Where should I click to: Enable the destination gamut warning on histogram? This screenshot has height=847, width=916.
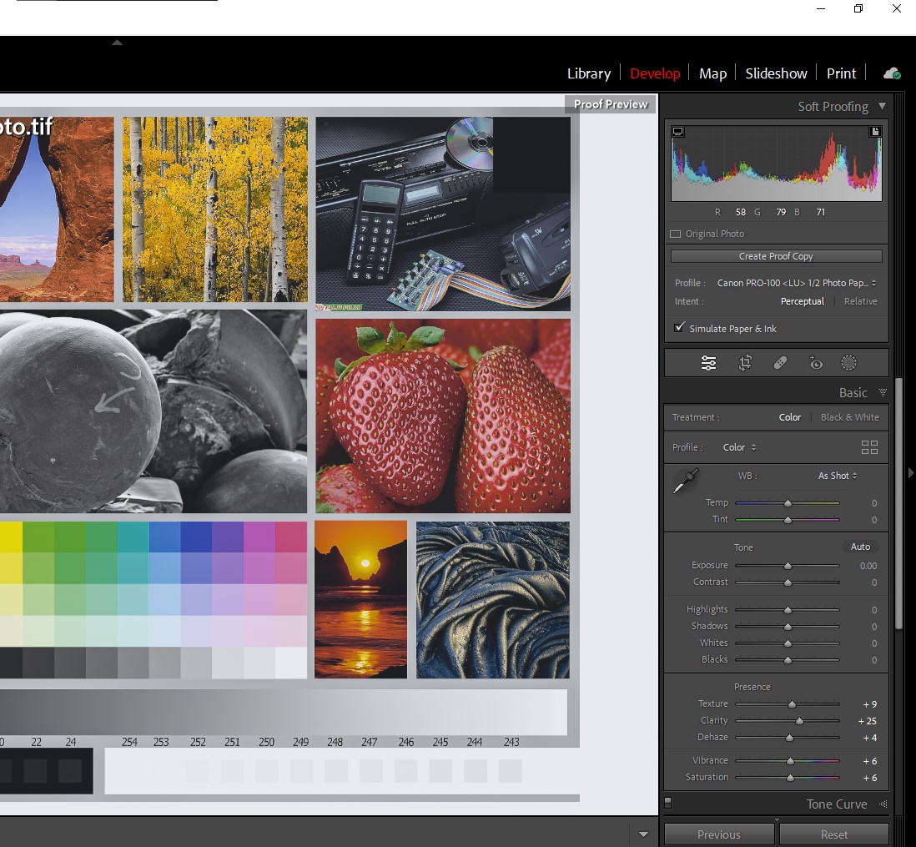[x=875, y=131]
